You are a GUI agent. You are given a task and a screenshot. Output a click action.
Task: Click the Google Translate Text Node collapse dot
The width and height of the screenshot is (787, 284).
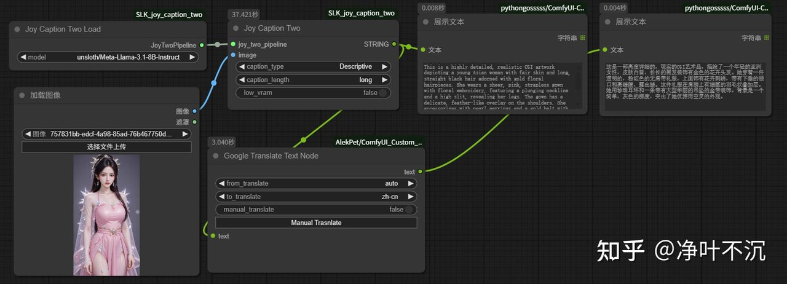coord(216,156)
